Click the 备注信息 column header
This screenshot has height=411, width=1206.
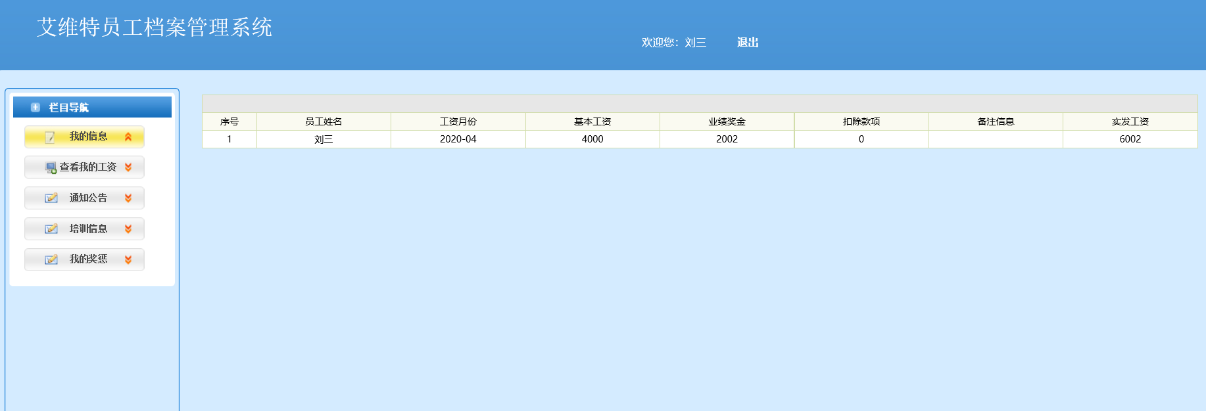pyautogui.click(x=996, y=121)
